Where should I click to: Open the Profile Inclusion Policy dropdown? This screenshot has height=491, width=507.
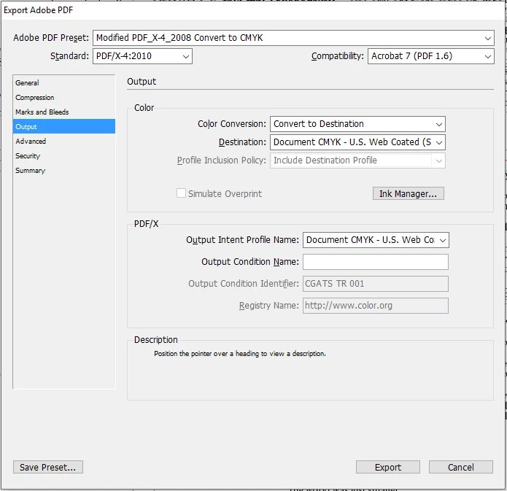357,161
